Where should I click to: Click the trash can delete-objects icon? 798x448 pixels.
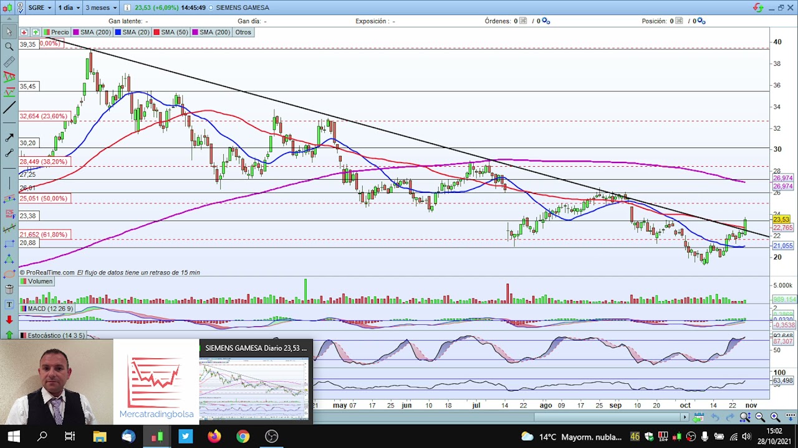9,289
